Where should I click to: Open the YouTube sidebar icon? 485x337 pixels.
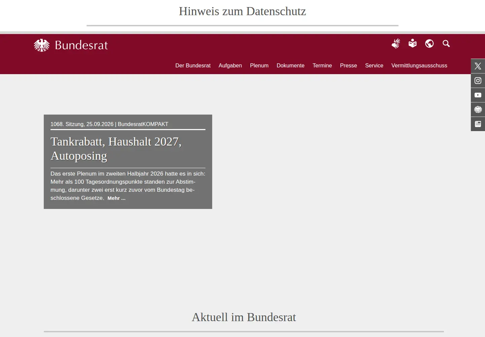click(478, 95)
